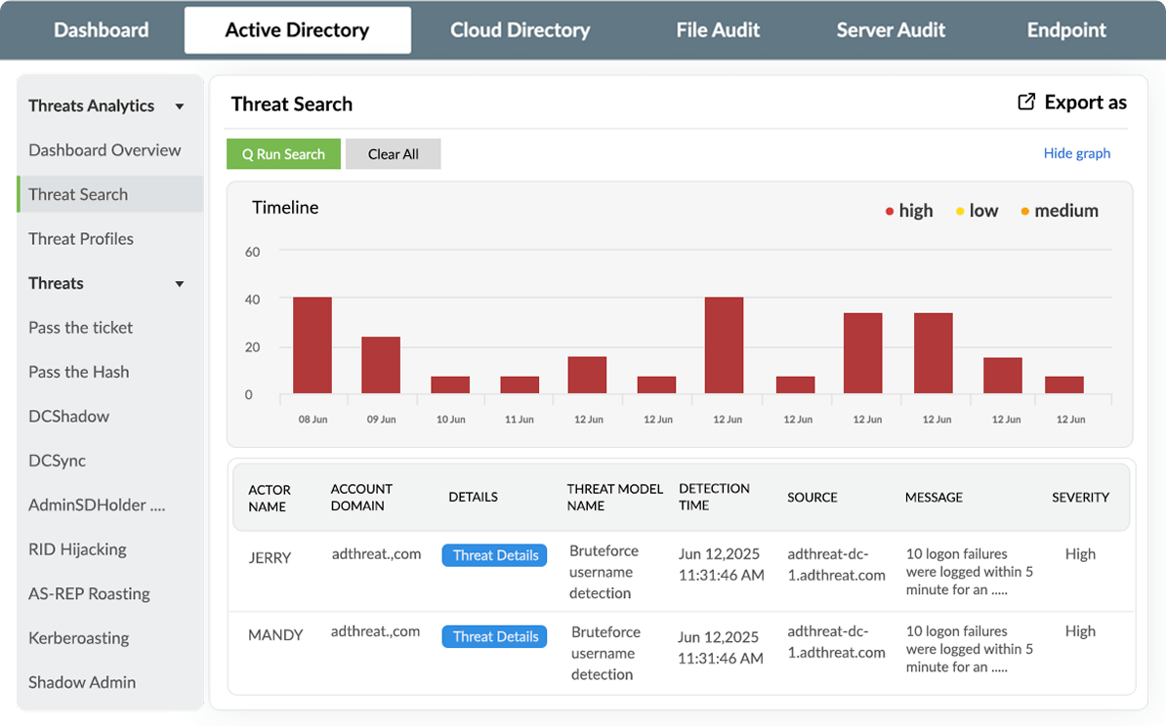1166x726 pixels.
Task: Collapse the Threats section arrow
Action: 180,284
